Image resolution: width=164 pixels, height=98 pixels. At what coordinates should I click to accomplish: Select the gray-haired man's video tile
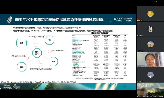point(150,90)
